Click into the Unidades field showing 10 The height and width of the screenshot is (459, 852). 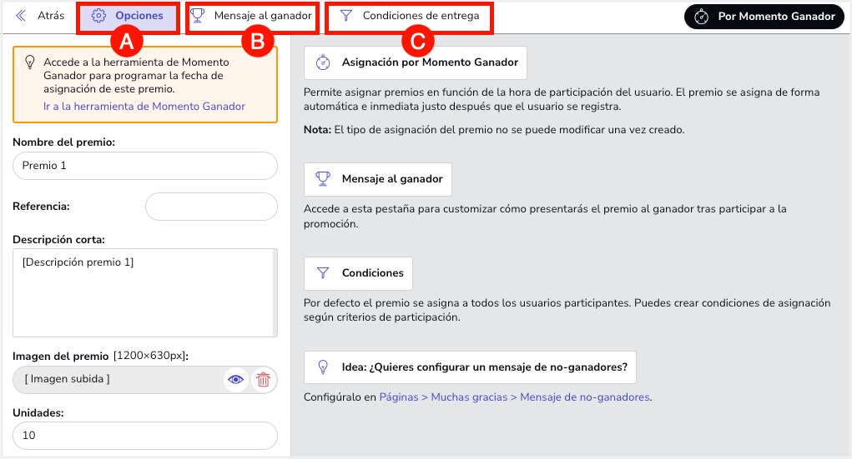145,436
